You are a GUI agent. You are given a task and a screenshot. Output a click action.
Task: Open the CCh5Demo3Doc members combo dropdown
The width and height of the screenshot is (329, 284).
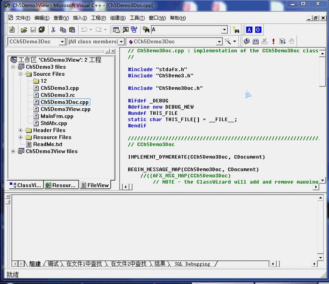tap(219, 42)
